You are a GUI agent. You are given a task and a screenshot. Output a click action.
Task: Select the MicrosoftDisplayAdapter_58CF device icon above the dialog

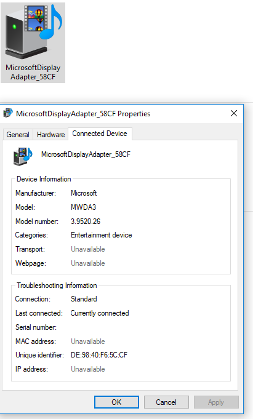tap(33, 42)
